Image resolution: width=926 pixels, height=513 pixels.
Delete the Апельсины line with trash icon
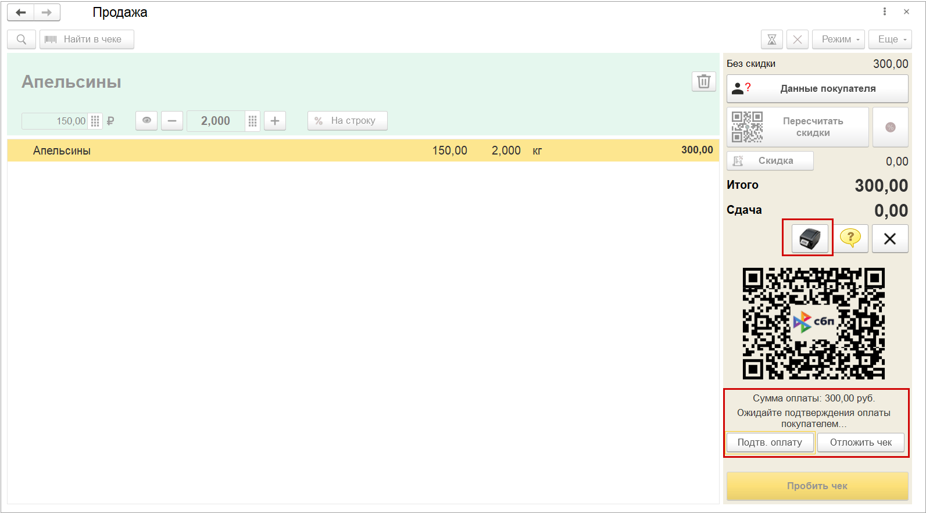(x=703, y=81)
